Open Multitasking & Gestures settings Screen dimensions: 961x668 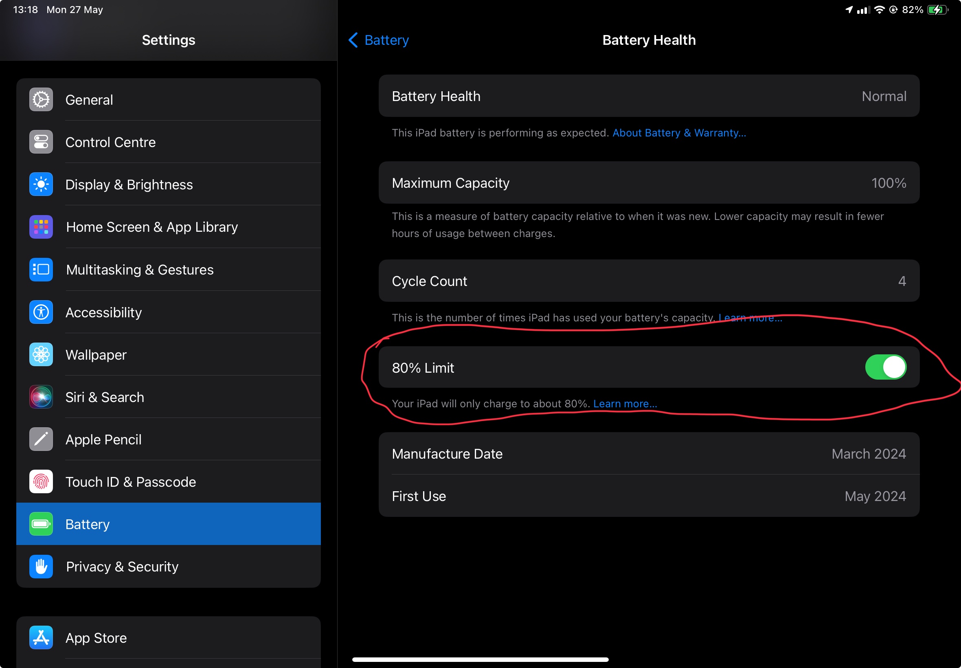click(x=168, y=270)
